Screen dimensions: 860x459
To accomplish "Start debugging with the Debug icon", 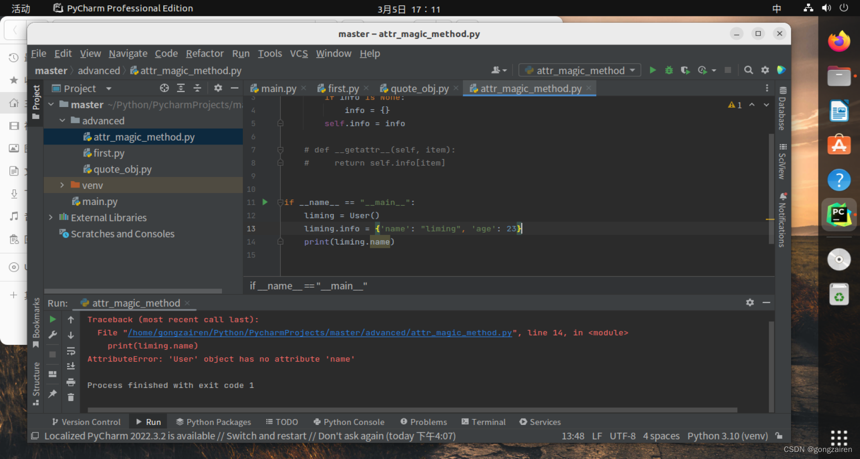I will coord(669,70).
